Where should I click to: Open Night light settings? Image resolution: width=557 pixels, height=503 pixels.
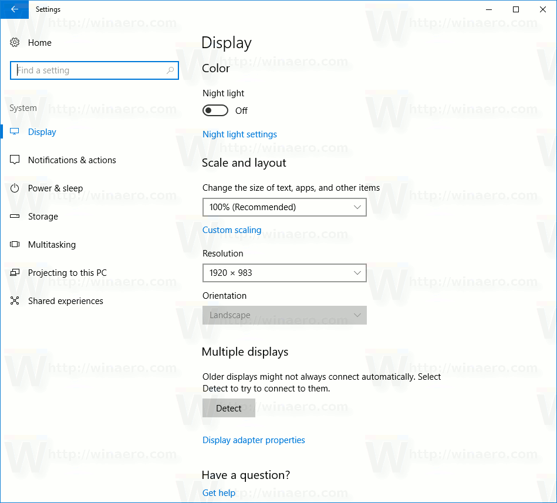click(x=239, y=134)
